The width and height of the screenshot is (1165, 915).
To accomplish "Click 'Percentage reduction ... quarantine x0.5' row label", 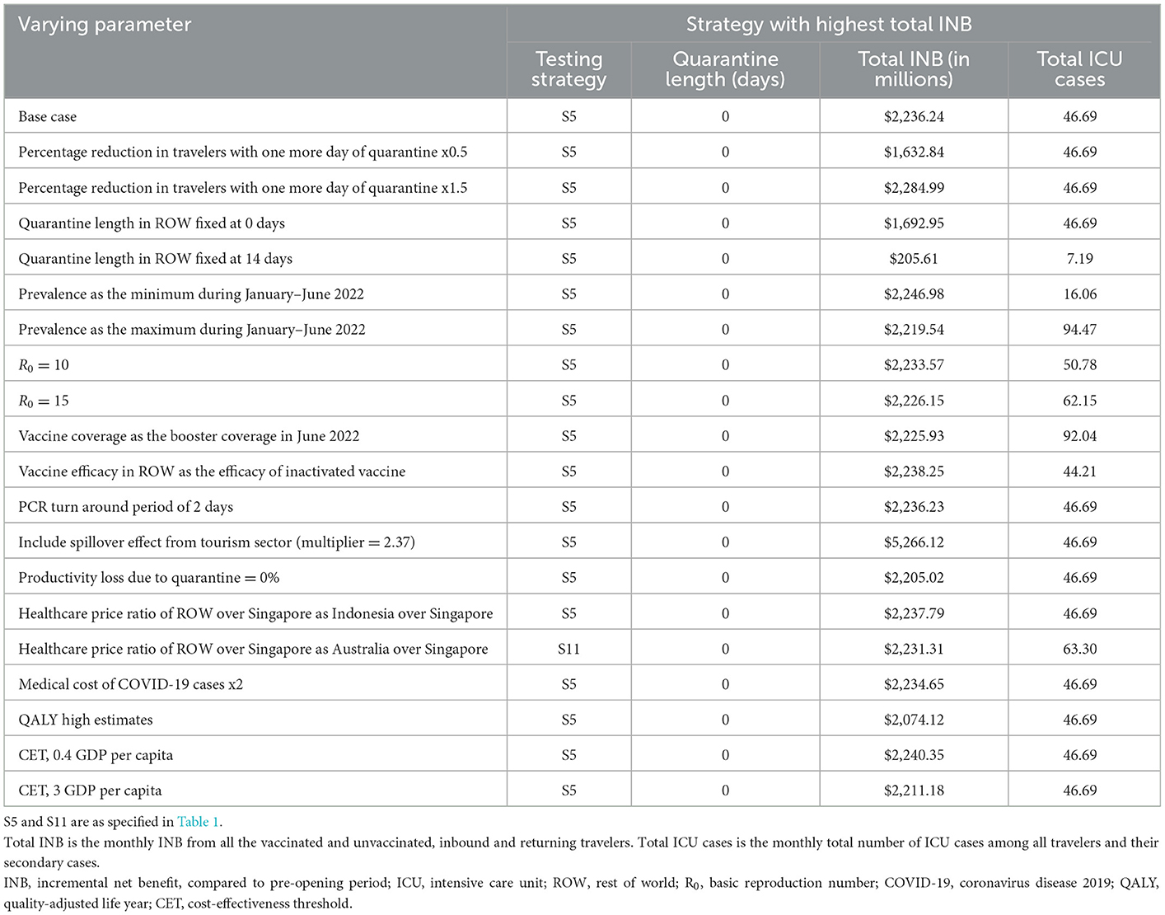I will [x=243, y=152].
